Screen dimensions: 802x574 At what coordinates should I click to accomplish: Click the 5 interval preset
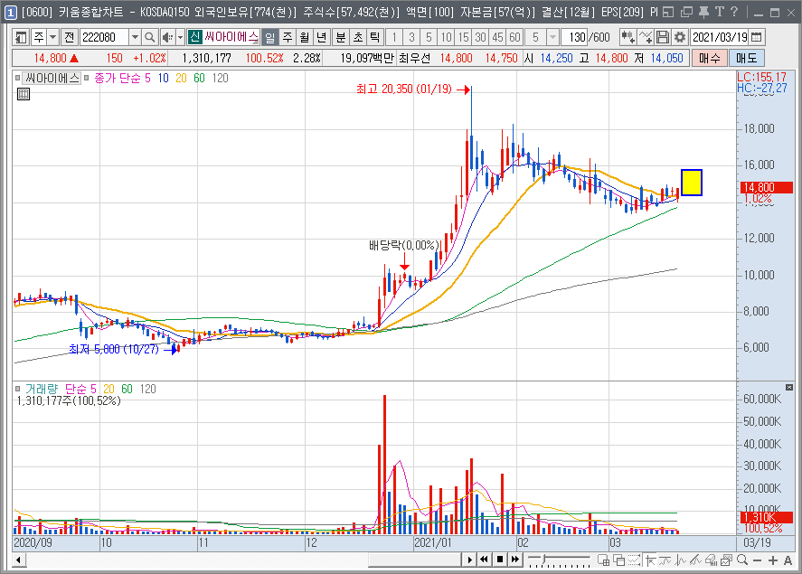[429, 37]
